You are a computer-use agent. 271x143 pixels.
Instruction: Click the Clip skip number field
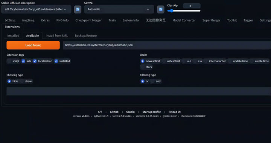pyautogui.click(x=192, y=6)
